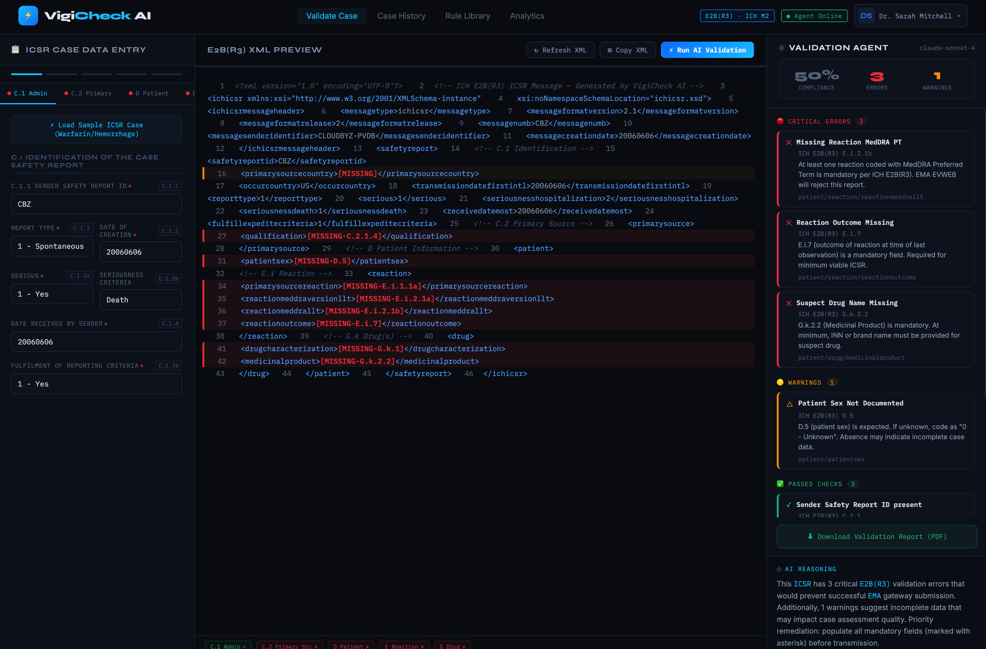The height and width of the screenshot is (649, 986).
Task: Open the Fulfilment of Reporting Criteria dropdown
Action: click(97, 384)
